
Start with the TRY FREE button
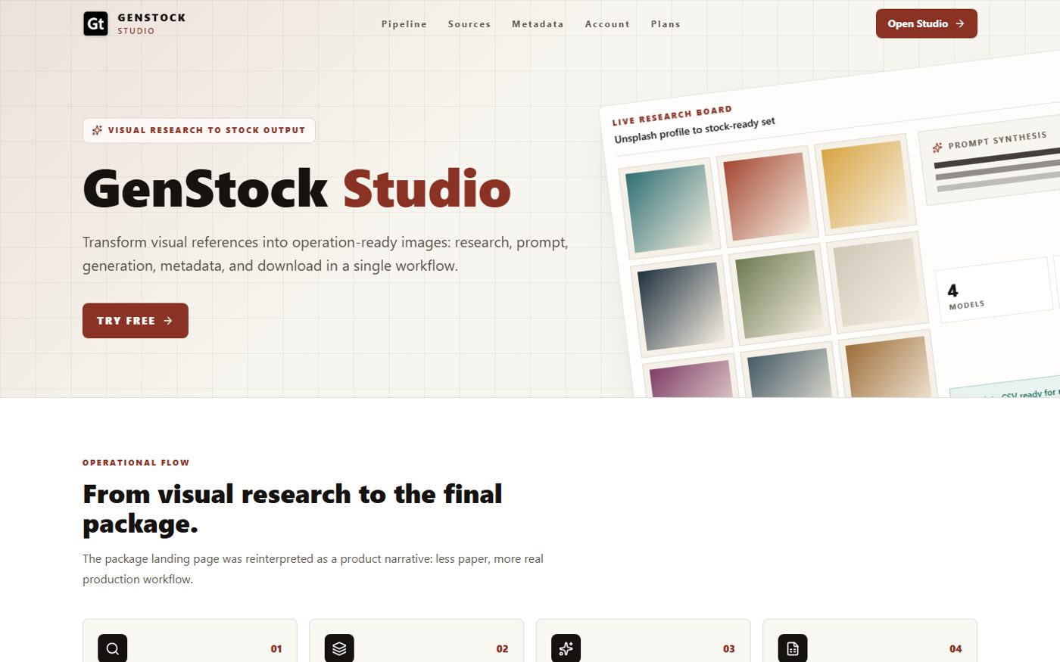pyautogui.click(x=136, y=321)
